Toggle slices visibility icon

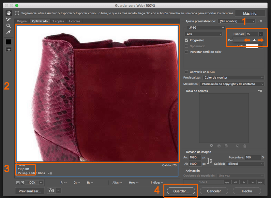coord(8,49)
